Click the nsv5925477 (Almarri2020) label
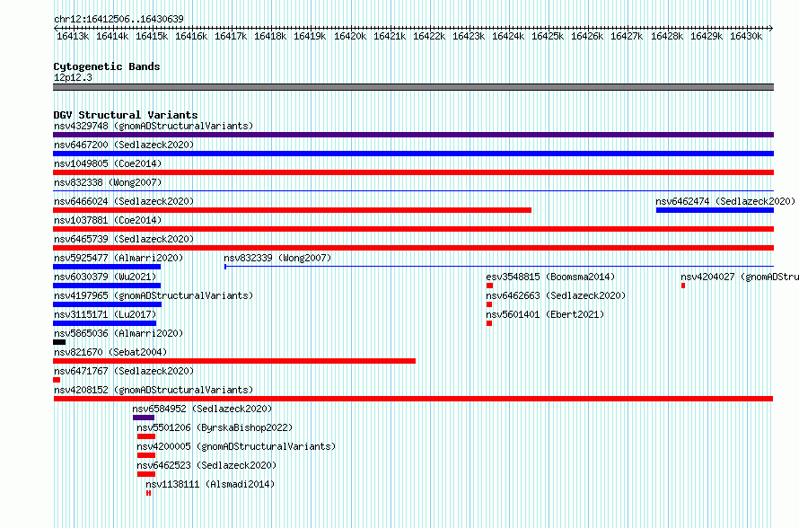Viewport: 799px width, 528px height. coord(119,258)
